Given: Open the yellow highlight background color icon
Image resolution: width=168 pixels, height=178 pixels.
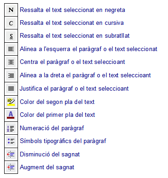Looking at the screenshot, I should point(11,102).
